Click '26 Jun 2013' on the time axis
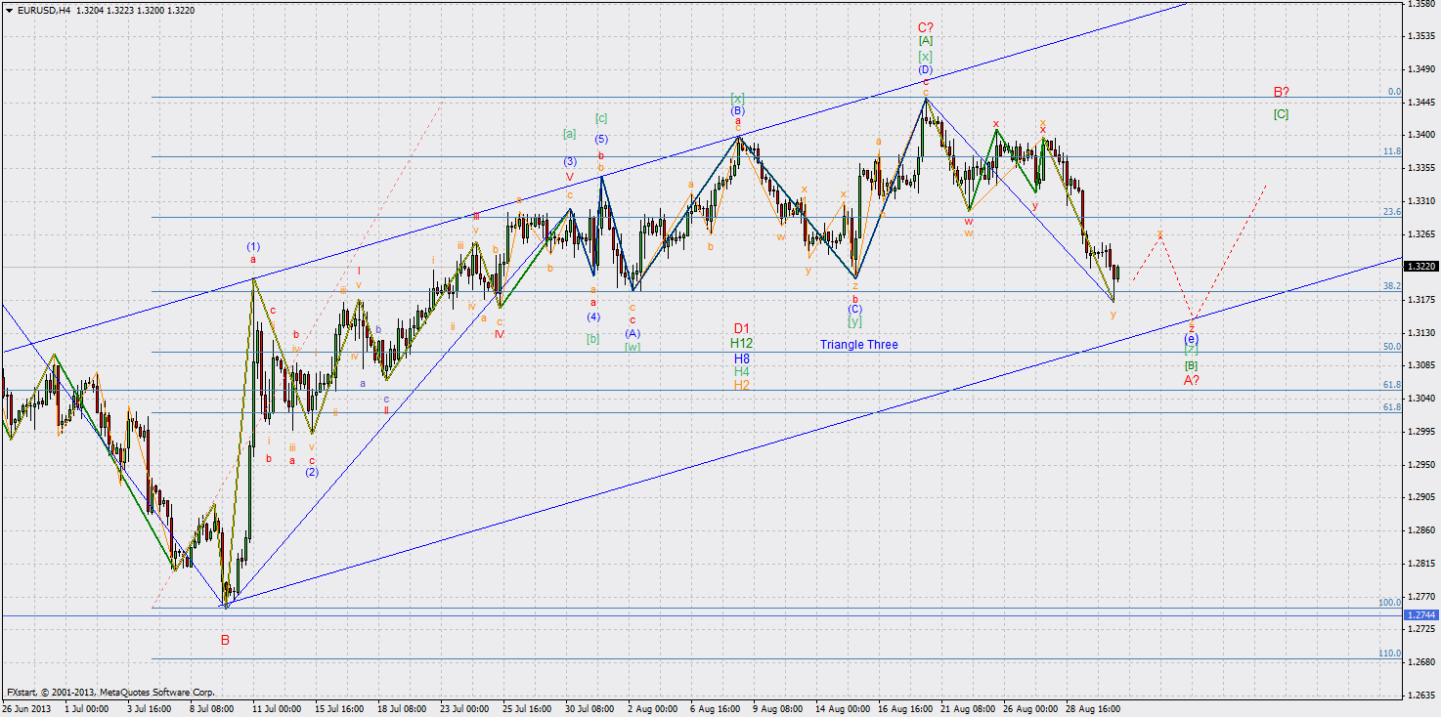Viewport: 1441px width, 717px height. point(27,709)
